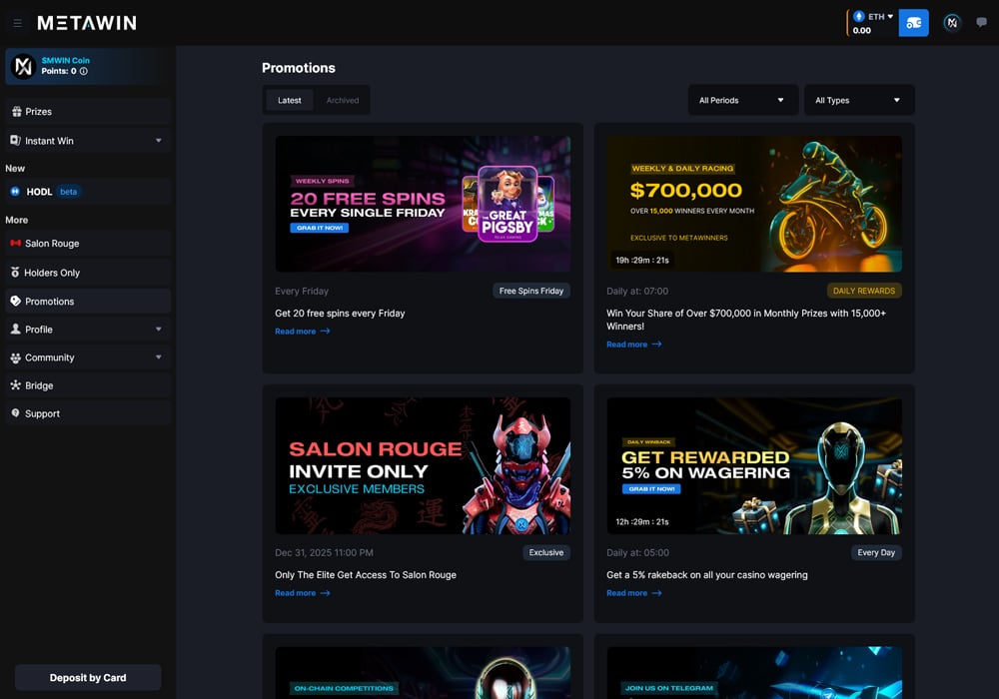
Task: Click the Deposit by Card button
Action: pyautogui.click(x=88, y=678)
